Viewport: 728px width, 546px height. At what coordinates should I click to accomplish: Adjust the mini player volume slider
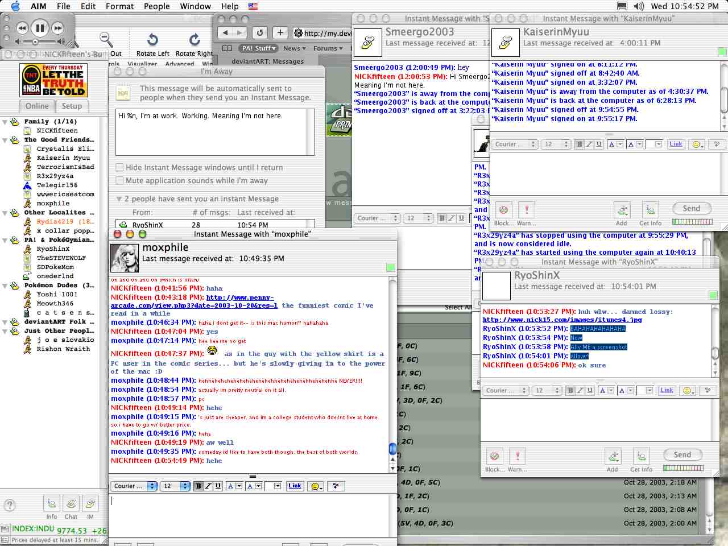tap(35, 42)
